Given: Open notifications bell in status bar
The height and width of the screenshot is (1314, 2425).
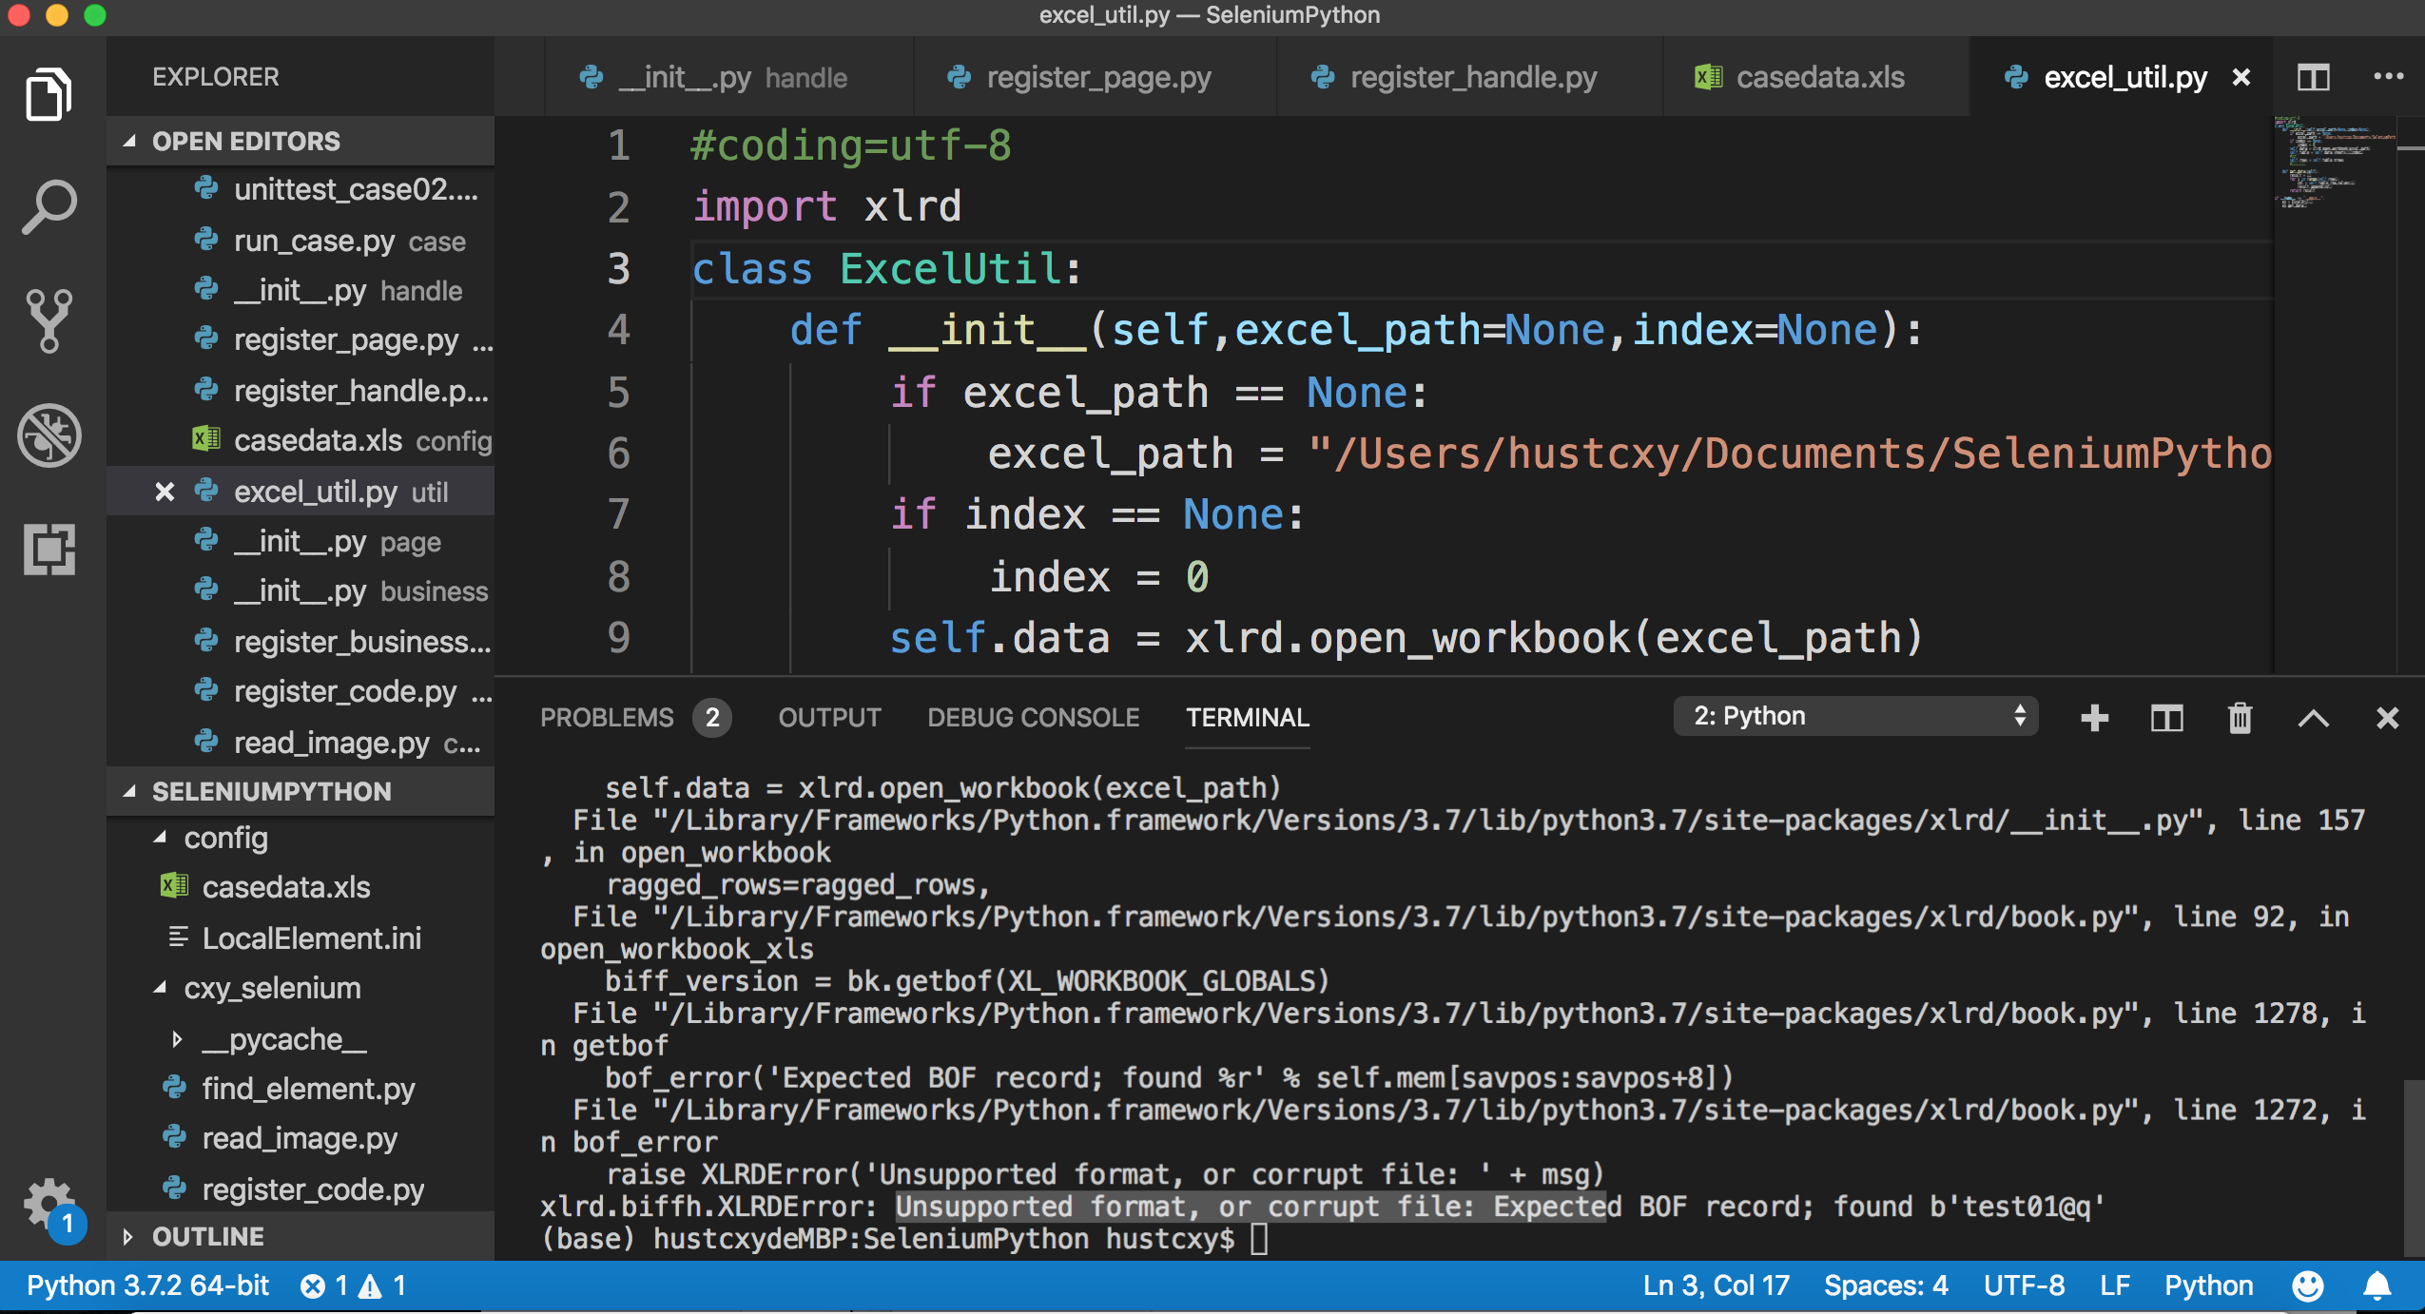Looking at the screenshot, I should 2377,1286.
